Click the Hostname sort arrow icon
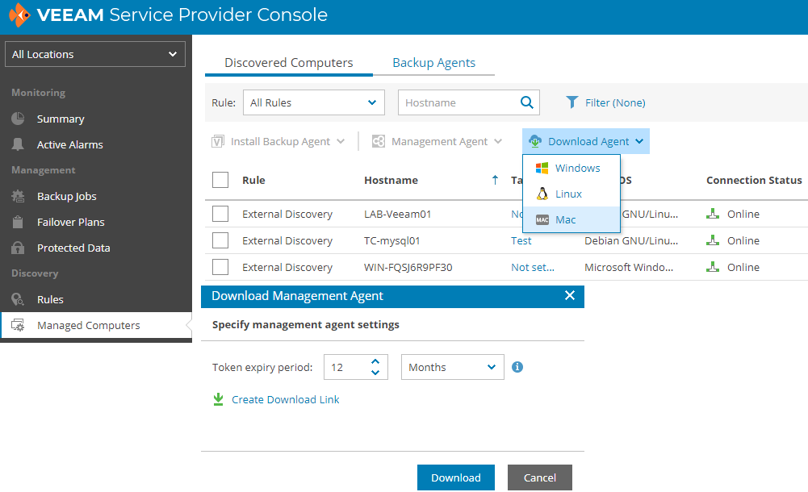Image resolution: width=808 pixels, height=492 pixels. point(495,180)
